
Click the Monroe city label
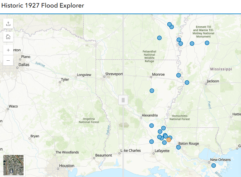[158, 75]
